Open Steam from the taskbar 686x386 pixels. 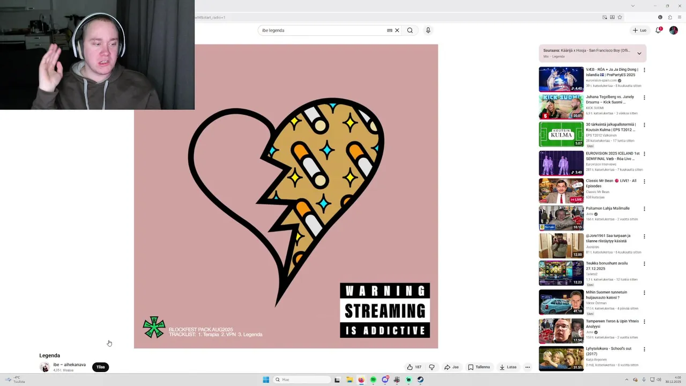pos(420,380)
